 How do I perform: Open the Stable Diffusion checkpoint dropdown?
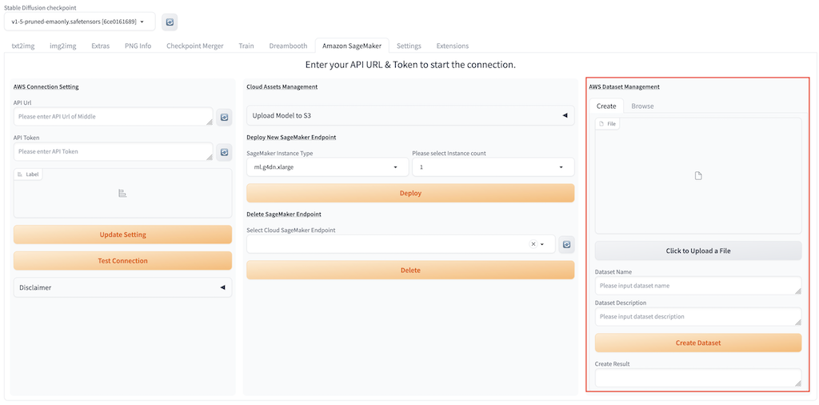tap(79, 22)
